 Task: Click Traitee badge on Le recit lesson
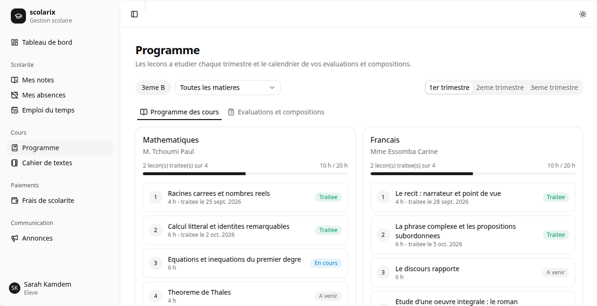point(556,197)
